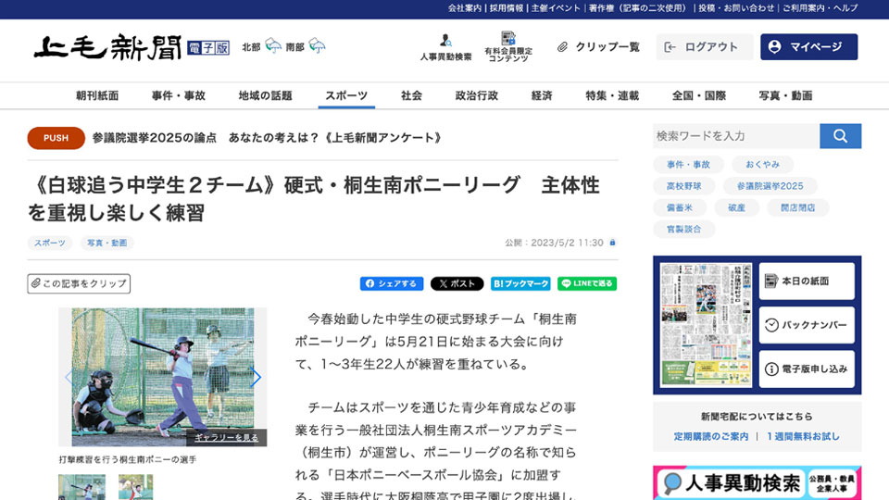Open the PUSH 参議院選挙2025の論点 headline
889x500 pixels.
[x=234, y=138]
